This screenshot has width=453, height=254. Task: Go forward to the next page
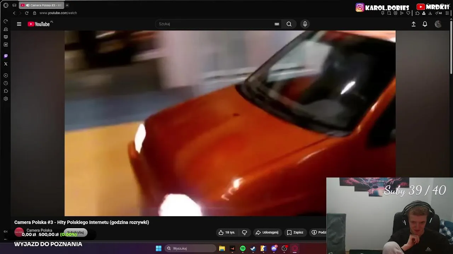(20, 13)
